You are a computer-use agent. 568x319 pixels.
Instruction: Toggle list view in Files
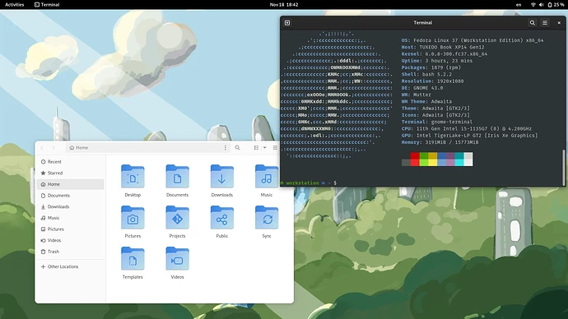click(256, 147)
